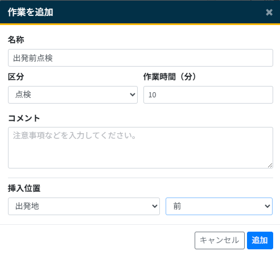Open the 区分 dropdown showing 点検
Screen dimensions: 280x255
73,94
